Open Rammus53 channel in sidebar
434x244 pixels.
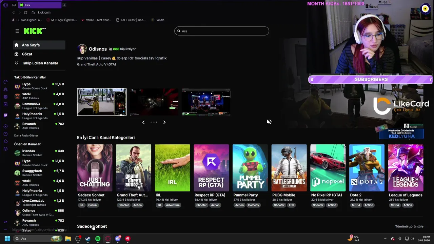tap(39, 106)
